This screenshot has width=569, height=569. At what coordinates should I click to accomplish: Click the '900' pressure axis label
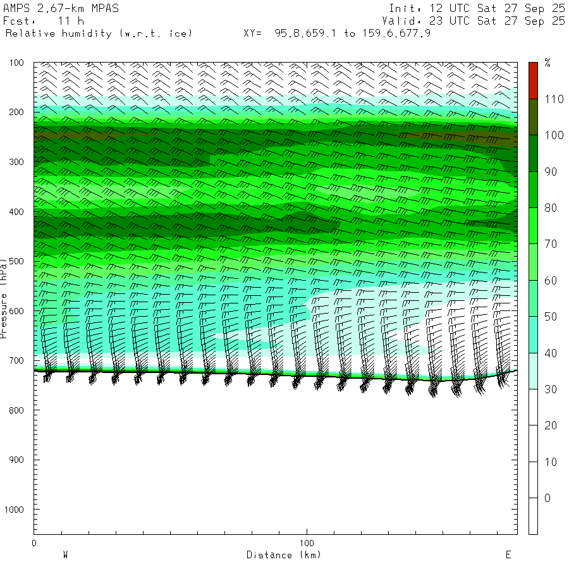(16, 460)
